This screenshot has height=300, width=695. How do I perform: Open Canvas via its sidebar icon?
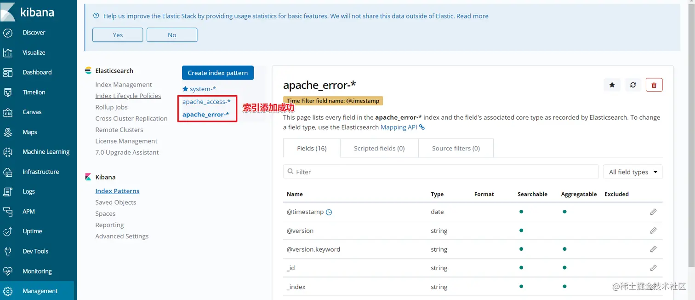click(8, 112)
